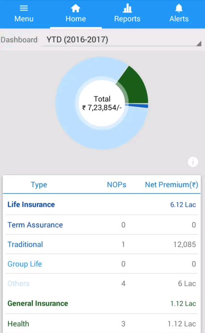Open the Alerts bell icon

click(x=179, y=8)
